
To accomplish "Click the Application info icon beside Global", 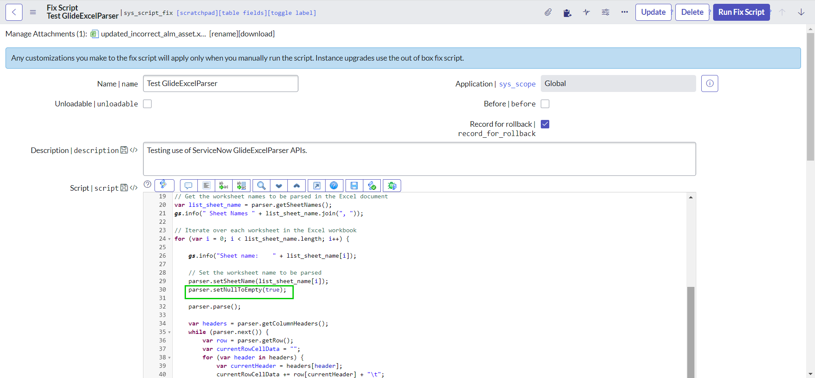I will 710,83.
